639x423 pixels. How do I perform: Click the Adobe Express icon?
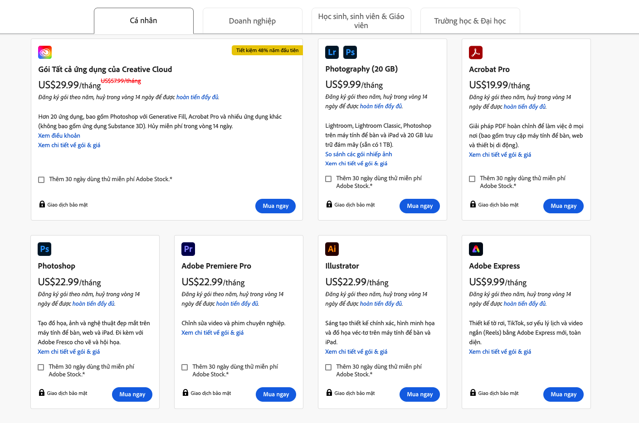point(476,249)
